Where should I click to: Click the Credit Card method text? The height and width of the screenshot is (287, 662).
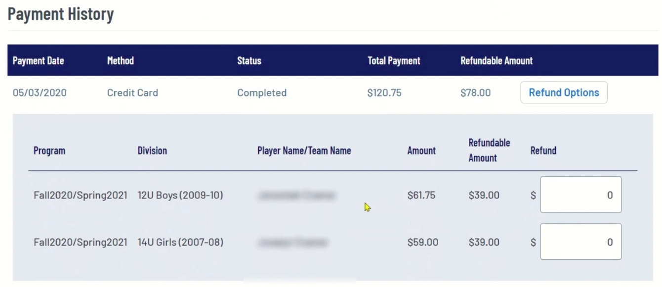pyautogui.click(x=132, y=93)
